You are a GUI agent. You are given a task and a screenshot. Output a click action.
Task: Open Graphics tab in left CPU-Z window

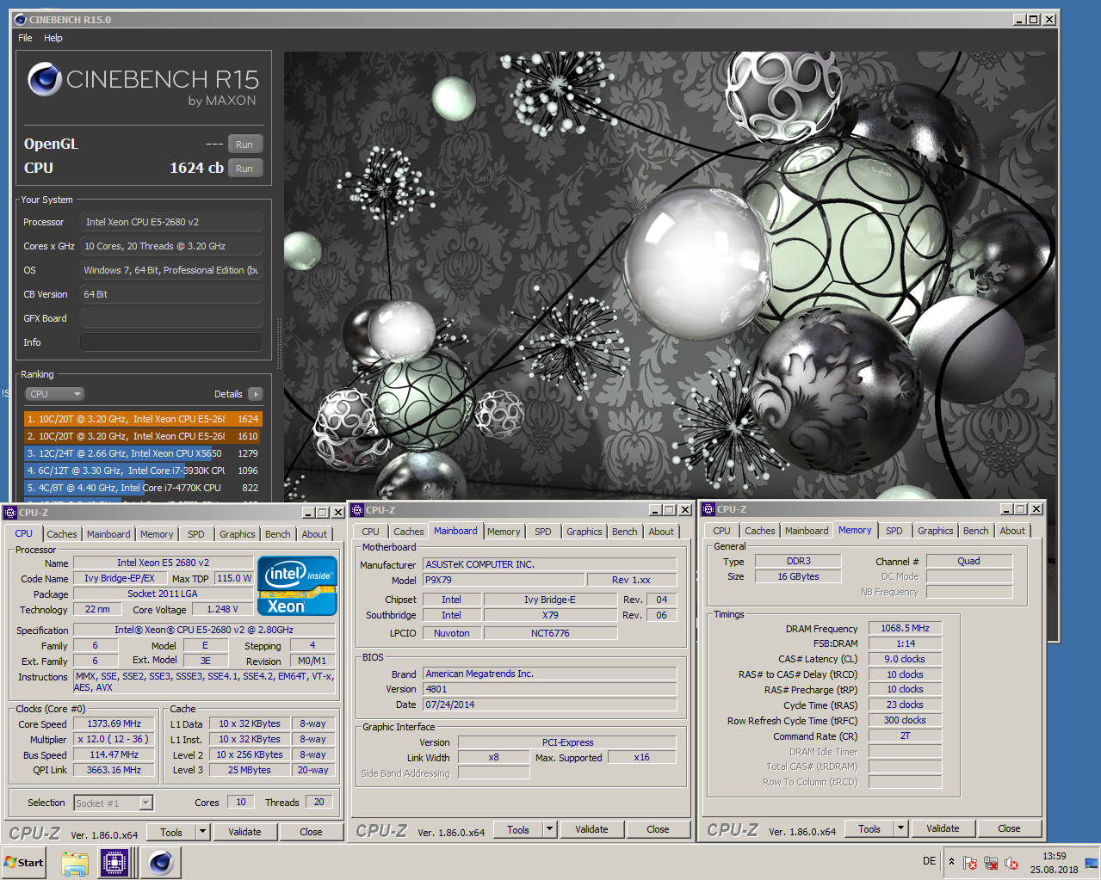[238, 534]
